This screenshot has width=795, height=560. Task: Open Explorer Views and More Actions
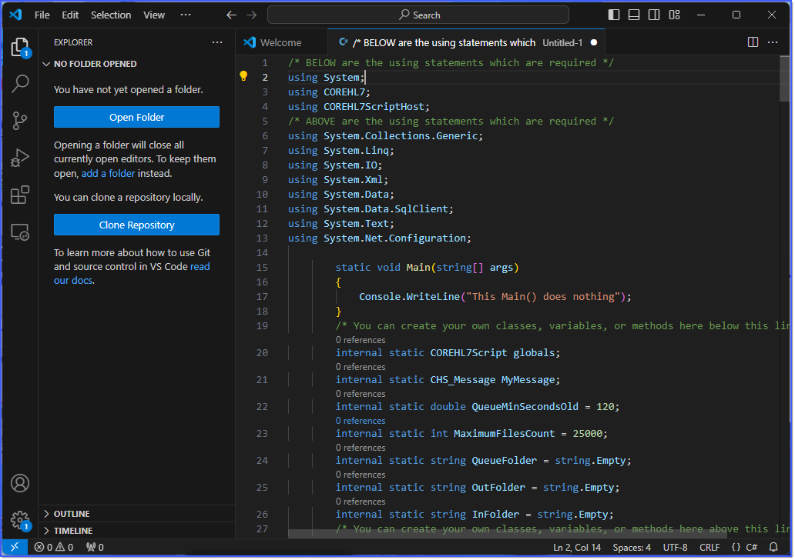(x=217, y=42)
